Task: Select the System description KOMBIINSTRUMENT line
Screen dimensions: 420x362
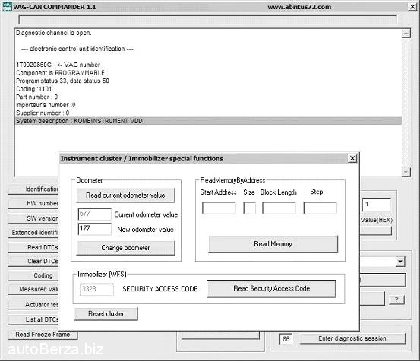Action: (208, 121)
